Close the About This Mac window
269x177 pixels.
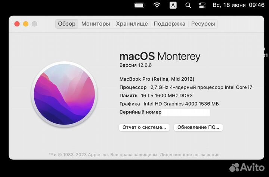(x=17, y=24)
